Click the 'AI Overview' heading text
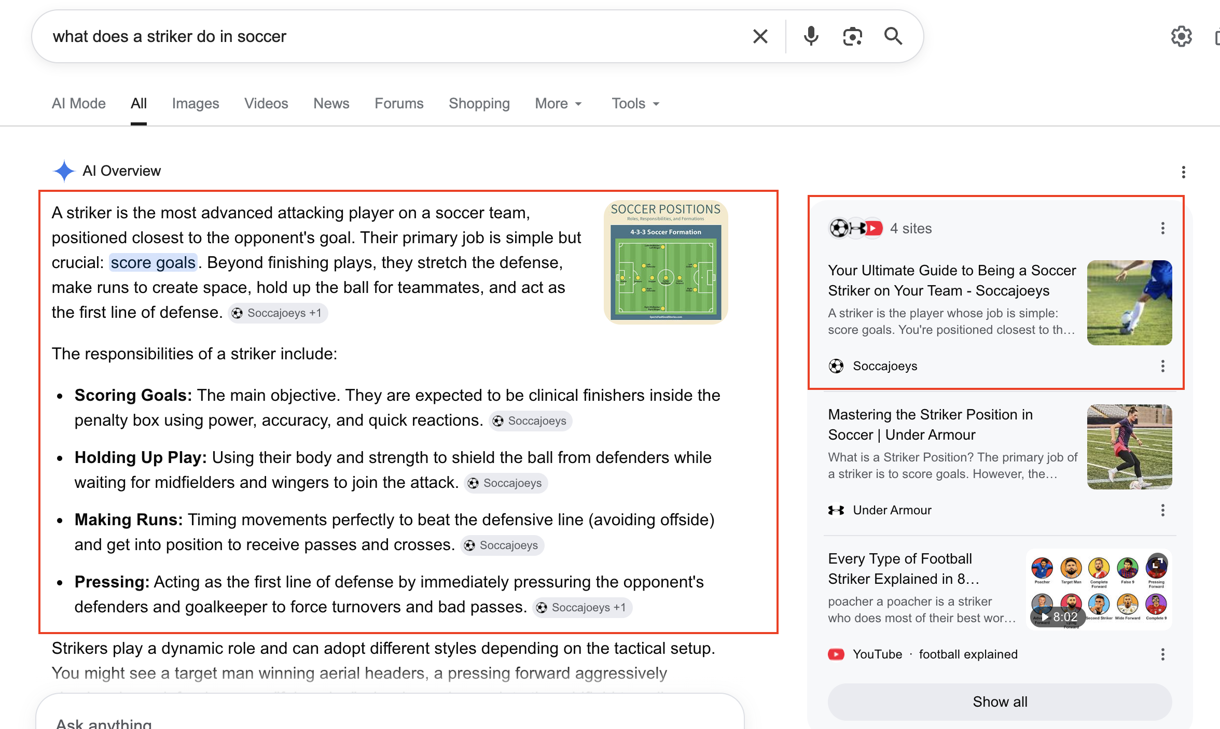 [122, 171]
